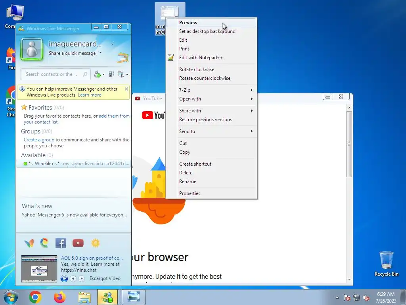Viewport: 406px width, 305px height.
Task: Choose Delete in the context menu
Action: tap(211, 173)
